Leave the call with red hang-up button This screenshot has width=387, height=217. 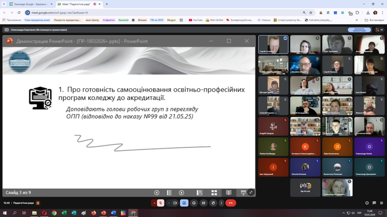tap(231, 203)
